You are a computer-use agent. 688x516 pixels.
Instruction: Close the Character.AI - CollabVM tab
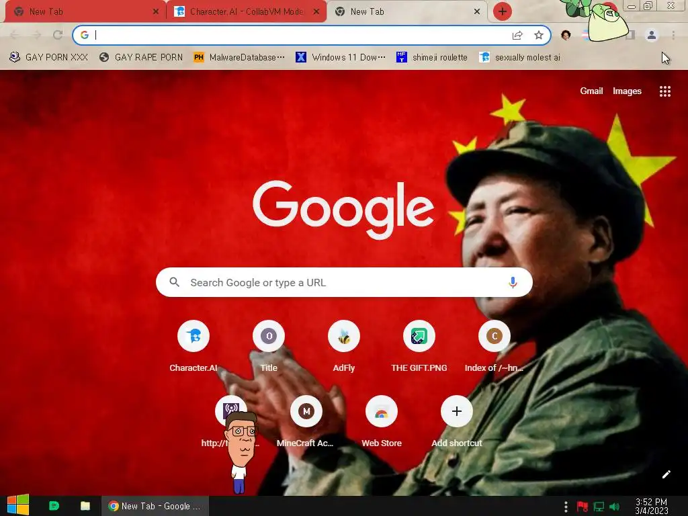[316, 11]
